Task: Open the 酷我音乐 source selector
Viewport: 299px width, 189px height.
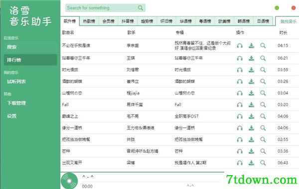Action: (x=288, y=21)
